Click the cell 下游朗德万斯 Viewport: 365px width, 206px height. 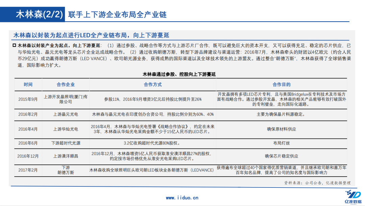[x=66, y=170]
